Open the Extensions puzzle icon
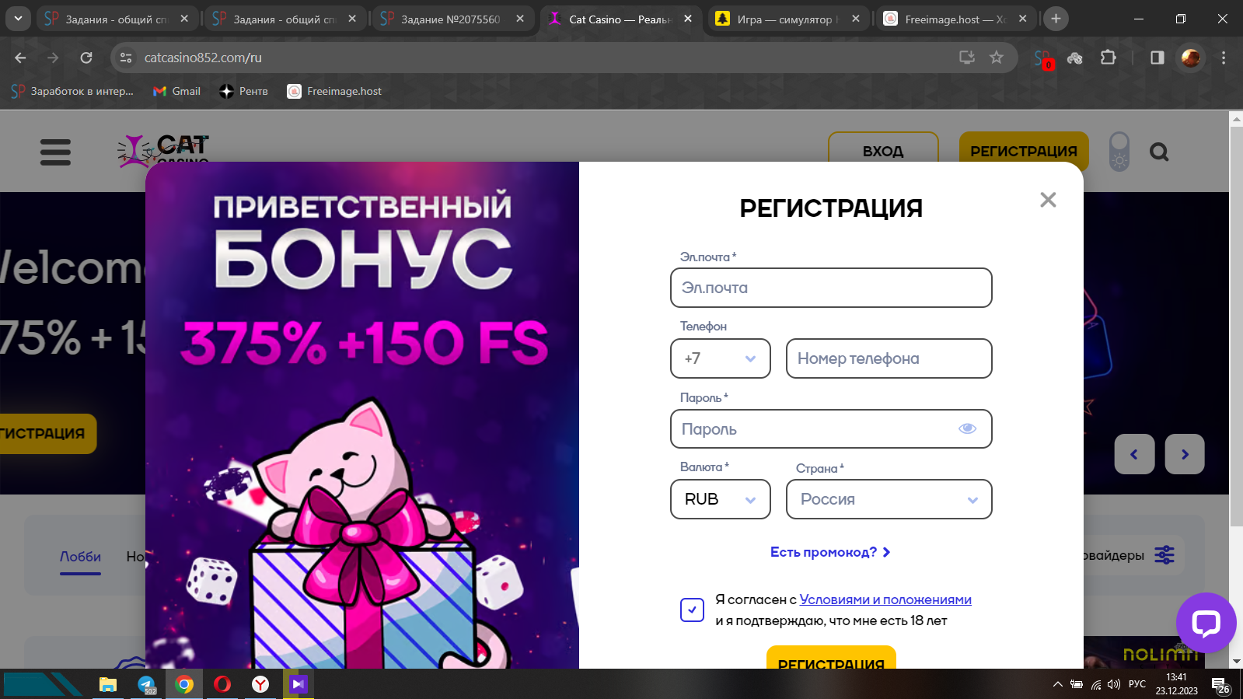Screen dimensions: 1243x699 click(1109, 58)
